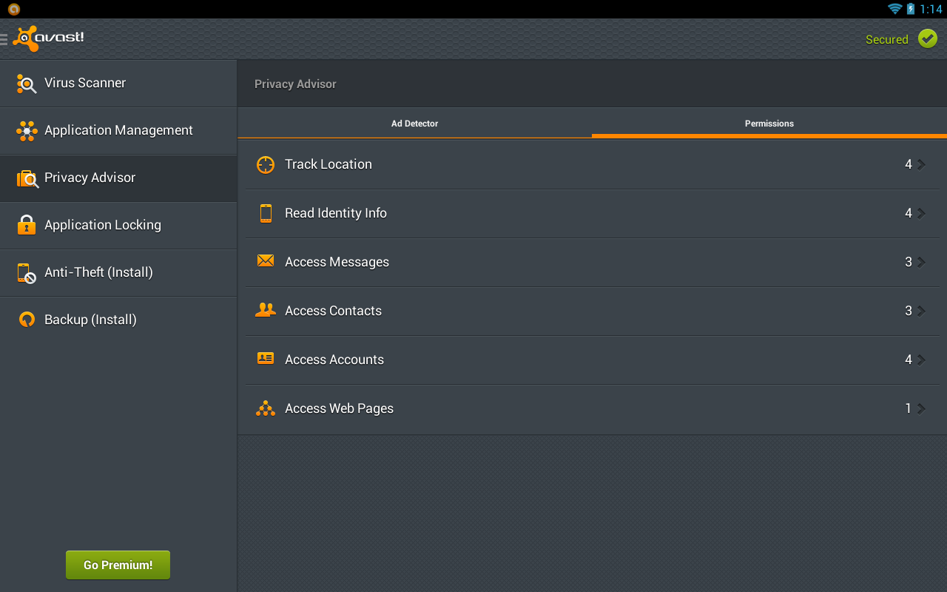Expand Access Accounts chevron arrow

point(921,360)
